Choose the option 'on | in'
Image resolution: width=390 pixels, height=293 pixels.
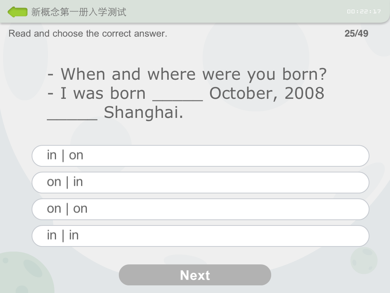(200, 182)
